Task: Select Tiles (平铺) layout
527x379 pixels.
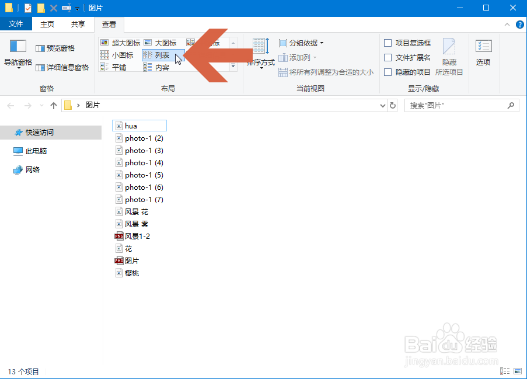Action: tap(113, 67)
